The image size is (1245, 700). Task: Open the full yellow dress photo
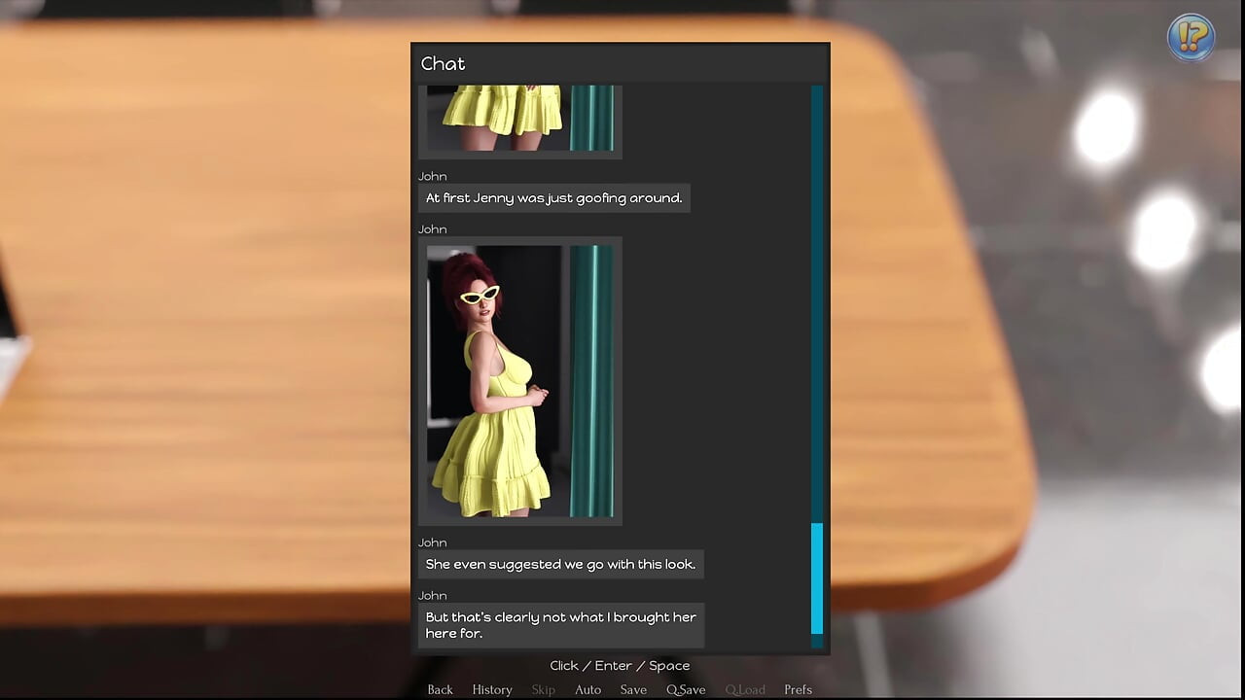pyautogui.click(x=520, y=381)
